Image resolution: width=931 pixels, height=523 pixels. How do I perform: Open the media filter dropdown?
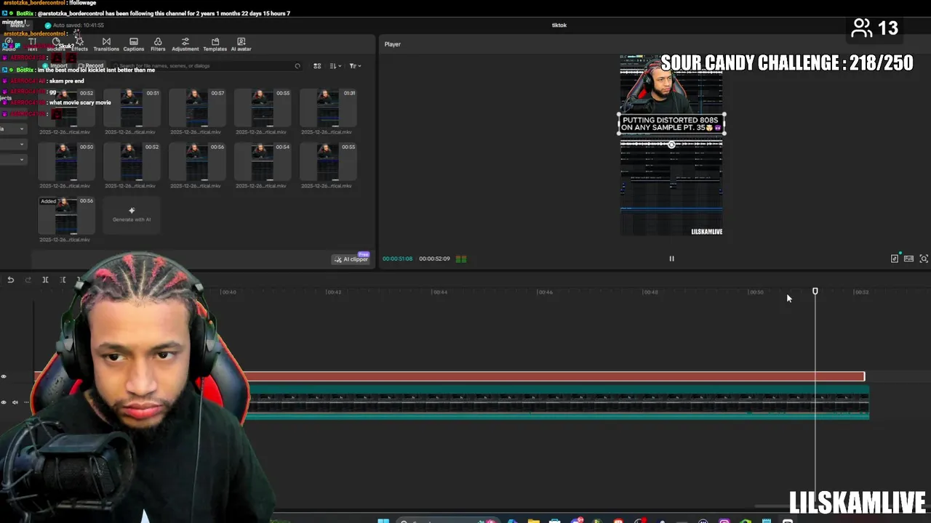point(354,66)
